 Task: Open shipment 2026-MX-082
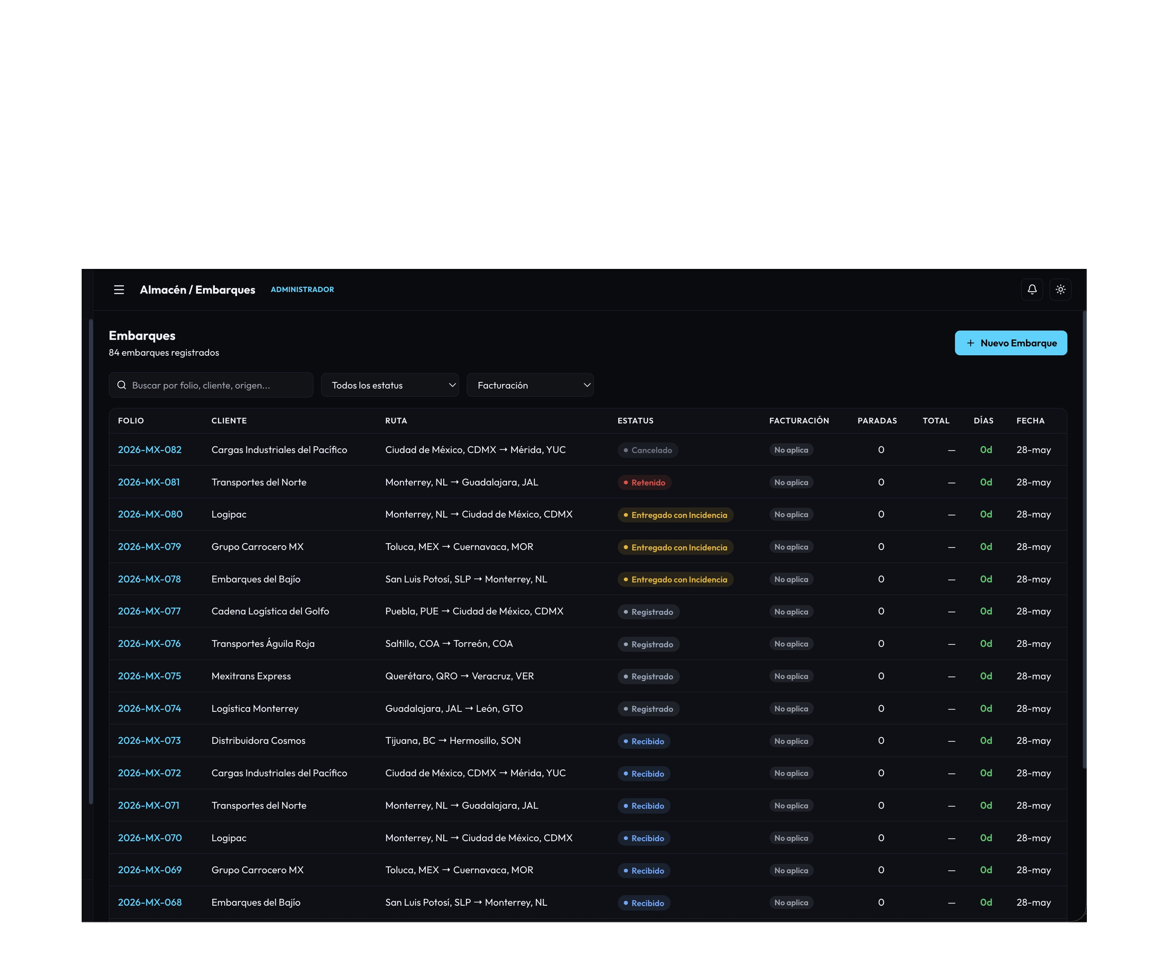[150, 450]
